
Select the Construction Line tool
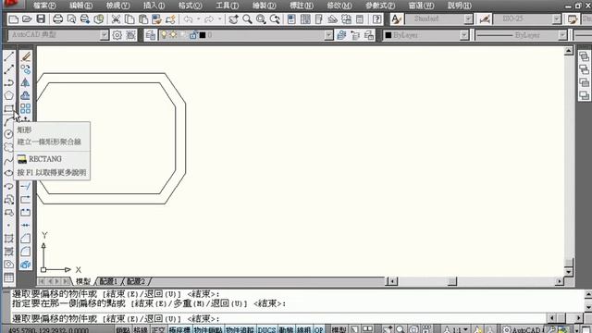pos(8,69)
